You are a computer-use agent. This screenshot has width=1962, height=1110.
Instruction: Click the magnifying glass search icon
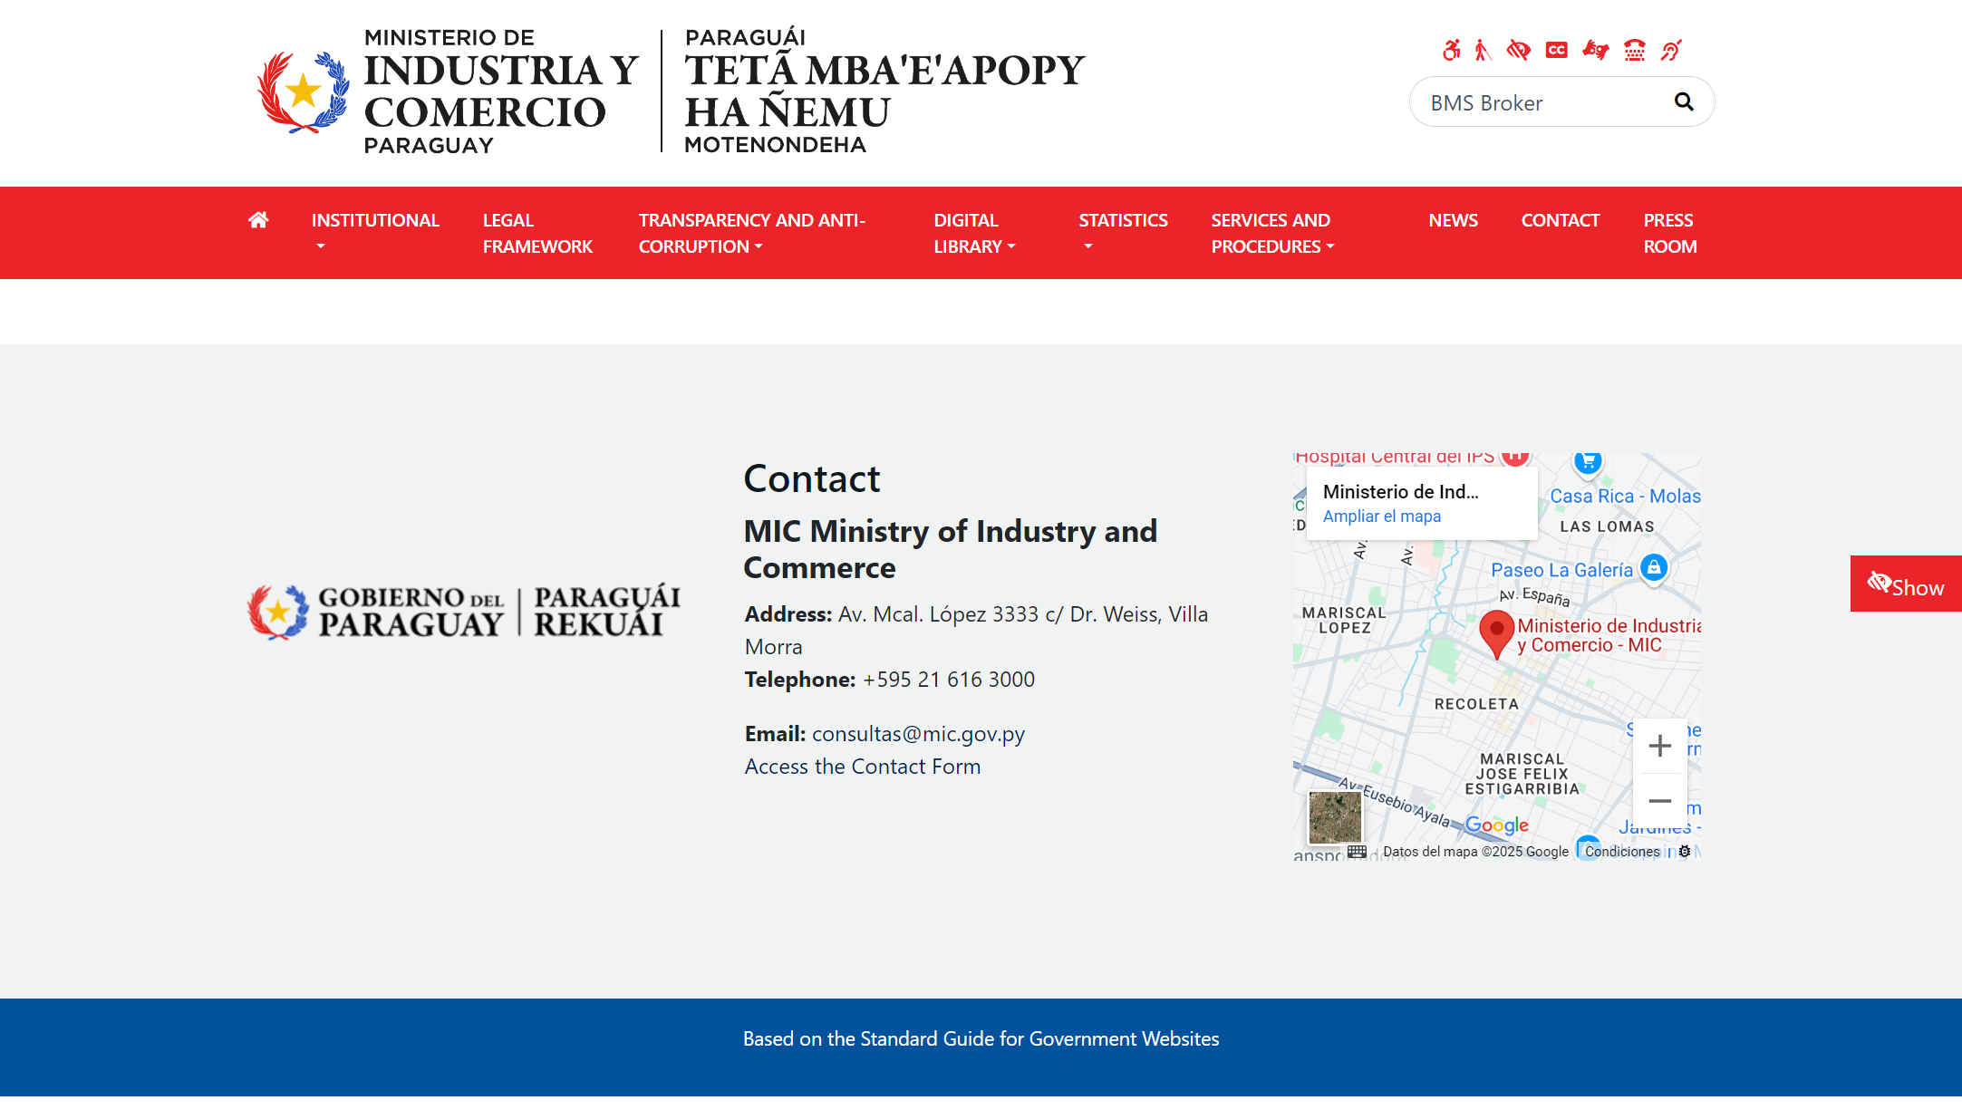coord(1684,101)
